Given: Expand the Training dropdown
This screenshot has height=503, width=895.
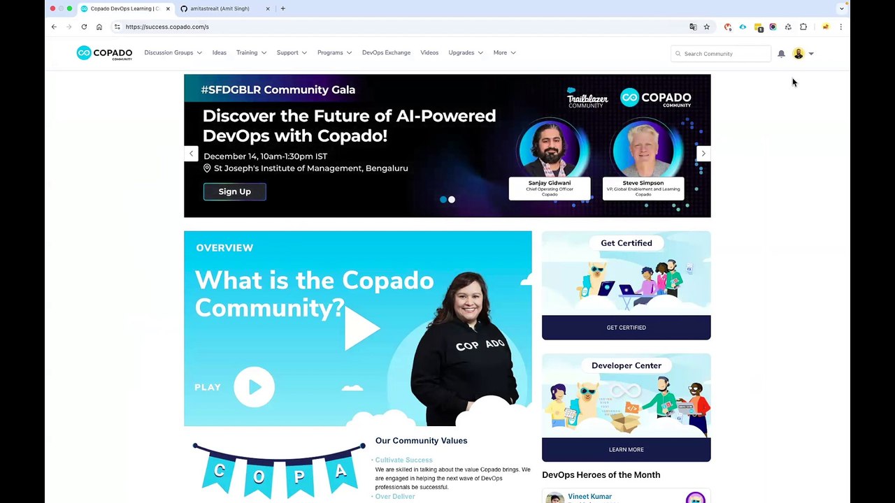Looking at the screenshot, I should [251, 52].
